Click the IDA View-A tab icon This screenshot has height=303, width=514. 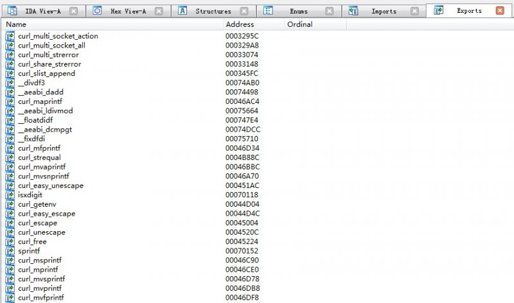tap(12, 11)
